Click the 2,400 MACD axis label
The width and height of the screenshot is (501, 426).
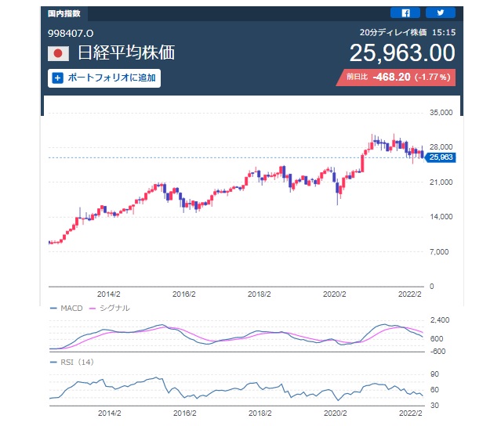click(440, 320)
